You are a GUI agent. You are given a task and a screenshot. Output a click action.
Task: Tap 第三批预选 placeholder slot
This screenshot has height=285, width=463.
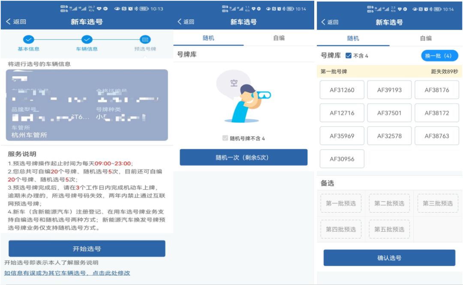pos(438,203)
